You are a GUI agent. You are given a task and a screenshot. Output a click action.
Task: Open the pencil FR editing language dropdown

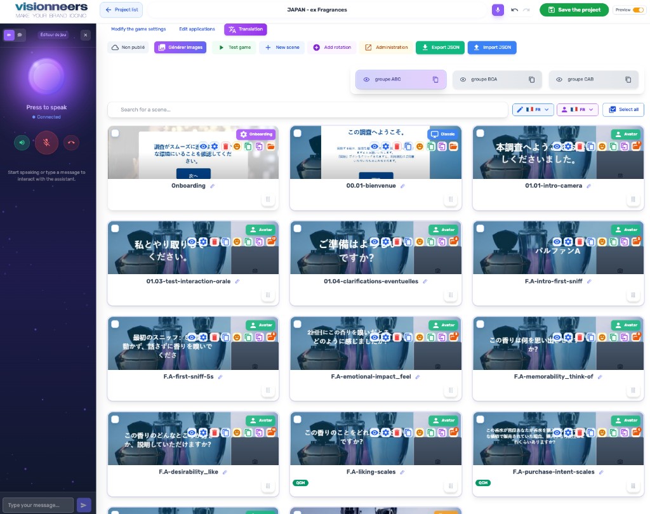pyautogui.click(x=533, y=110)
